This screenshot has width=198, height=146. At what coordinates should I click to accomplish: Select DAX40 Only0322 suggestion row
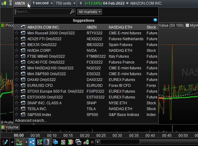[x=86, y=80]
